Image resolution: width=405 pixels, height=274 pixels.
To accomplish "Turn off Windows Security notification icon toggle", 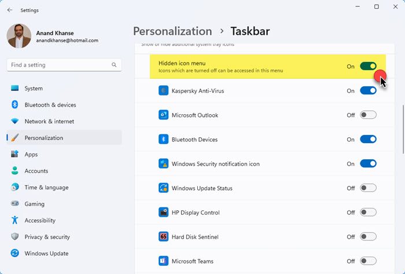I will pos(368,163).
